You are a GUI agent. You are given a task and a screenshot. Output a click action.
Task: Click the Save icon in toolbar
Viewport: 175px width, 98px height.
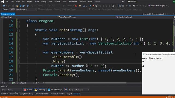(x=21, y=6)
